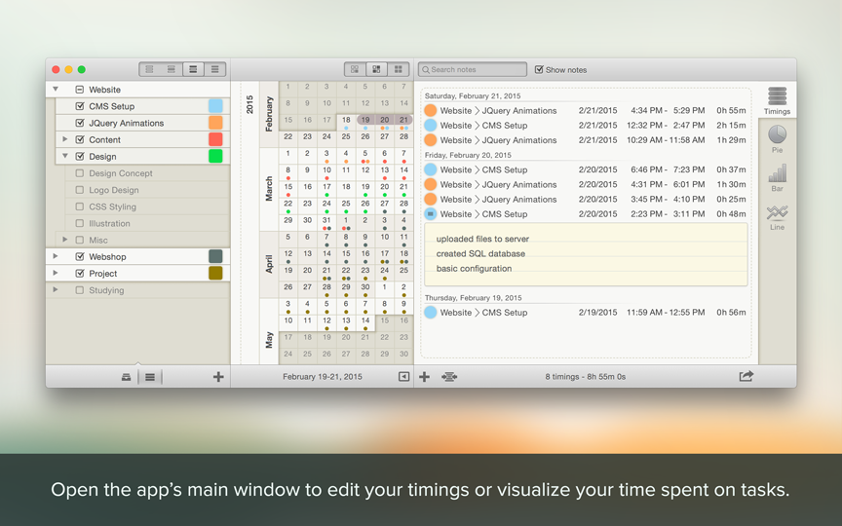
Task: Expand the Studying task group
Action: (x=56, y=290)
